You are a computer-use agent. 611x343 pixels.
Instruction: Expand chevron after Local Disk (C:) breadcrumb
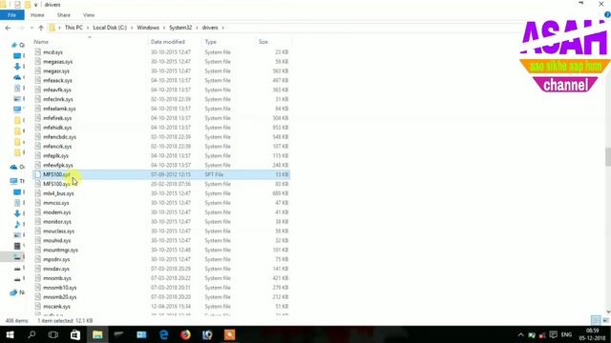coord(132,28)
